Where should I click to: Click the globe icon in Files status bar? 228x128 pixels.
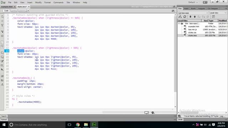pyautogui.click(x=180, y=116)
